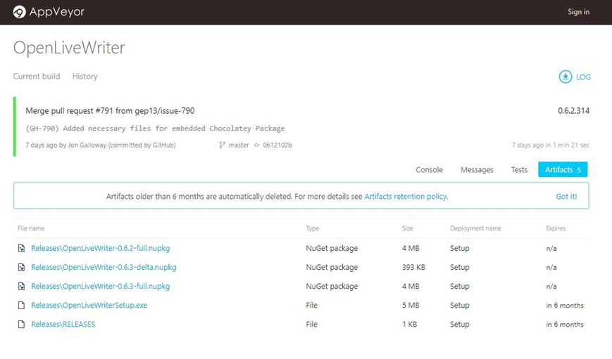
Task: Click the NuGet icon beside OpenLiveWriter-0.6.3-delta.nupkg
Action: click(21, 267)
